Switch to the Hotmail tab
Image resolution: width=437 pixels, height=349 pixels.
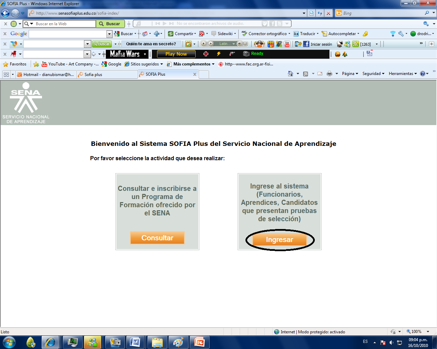[46, 74]
